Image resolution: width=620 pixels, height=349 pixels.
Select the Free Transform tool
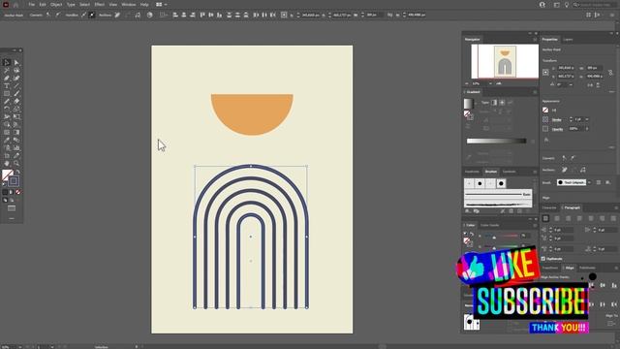(x=16, y=116)
